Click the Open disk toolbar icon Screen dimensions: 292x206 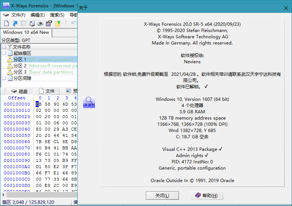point(32,24)
